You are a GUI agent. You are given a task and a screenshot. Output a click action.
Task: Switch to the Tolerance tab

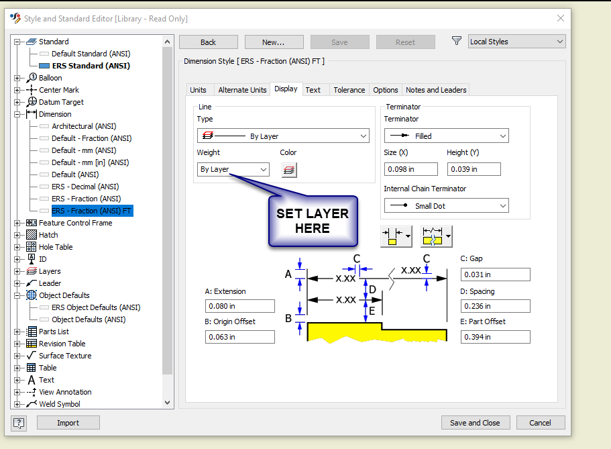click(x=349, y=90)
